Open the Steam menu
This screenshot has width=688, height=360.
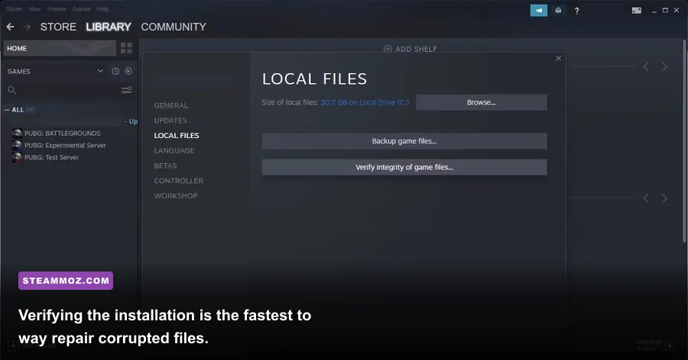coord(15,8)
